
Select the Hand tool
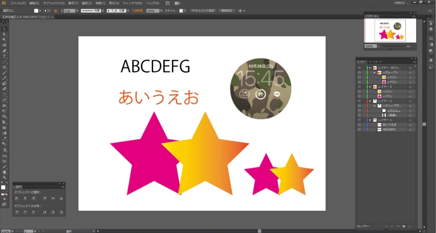tap(4, 172)
